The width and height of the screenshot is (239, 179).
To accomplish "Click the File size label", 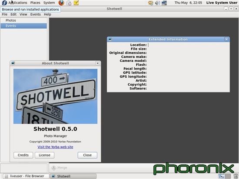I will click(x=139, y=49).
